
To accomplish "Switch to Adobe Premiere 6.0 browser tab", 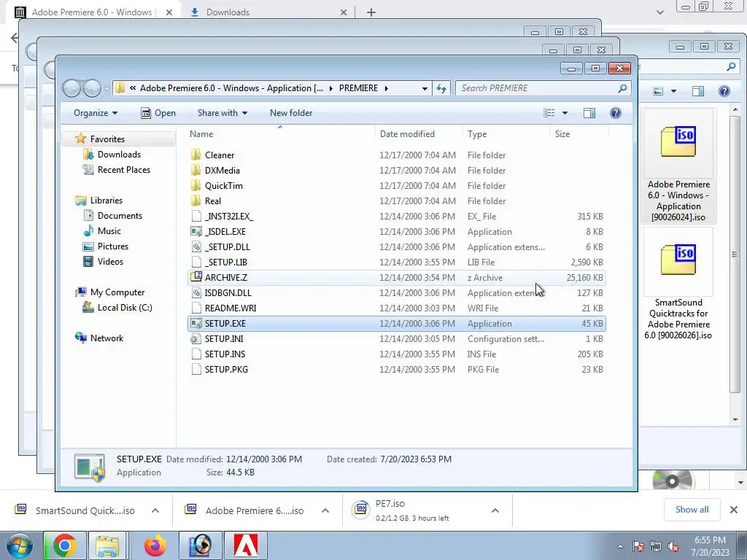I will [94, 12].
